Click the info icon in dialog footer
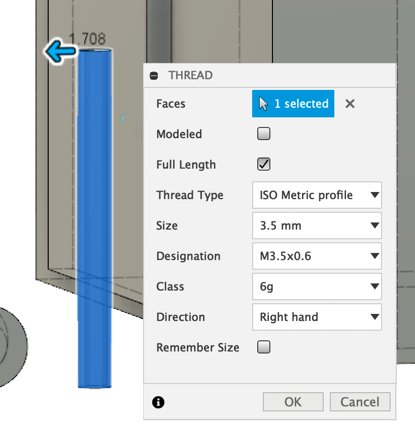The width and height of the screenshot is (415, 447). click(x=158, y=402)
